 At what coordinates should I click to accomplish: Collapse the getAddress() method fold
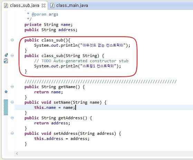12,117
